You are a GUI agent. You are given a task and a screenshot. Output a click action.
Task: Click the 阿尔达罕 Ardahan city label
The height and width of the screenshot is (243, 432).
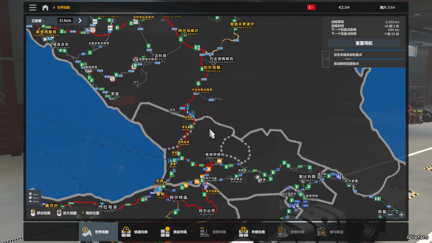tap(207, 212)
